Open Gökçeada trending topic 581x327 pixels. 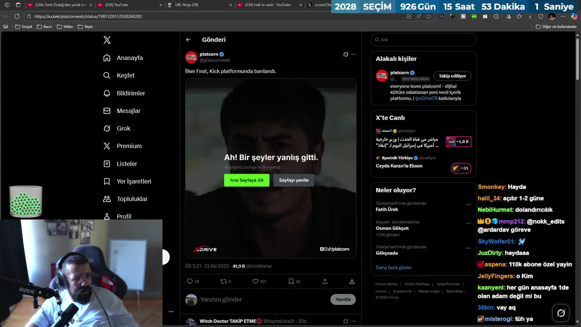[387, 253]
